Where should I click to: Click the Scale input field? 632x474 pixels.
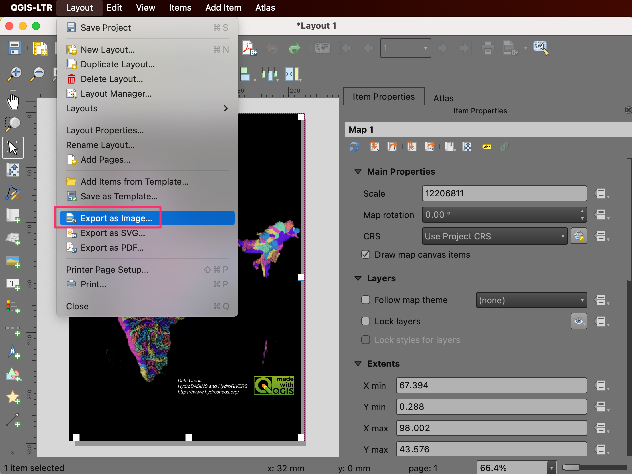pos(504,194)
